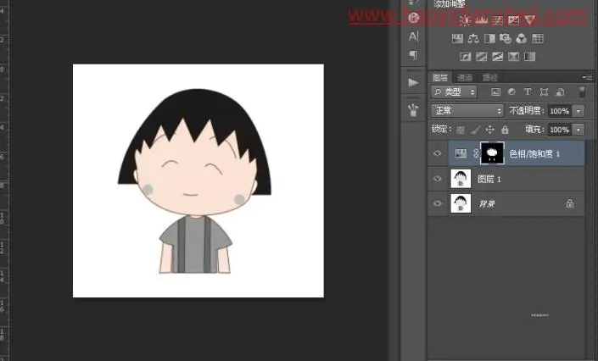598x361 pixels.
Task: Click the mask link icon on 色相/饱和度 1
Action: [476, 153]
